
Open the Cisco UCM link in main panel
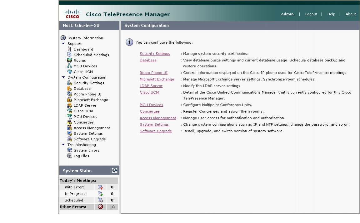[149, 92]
